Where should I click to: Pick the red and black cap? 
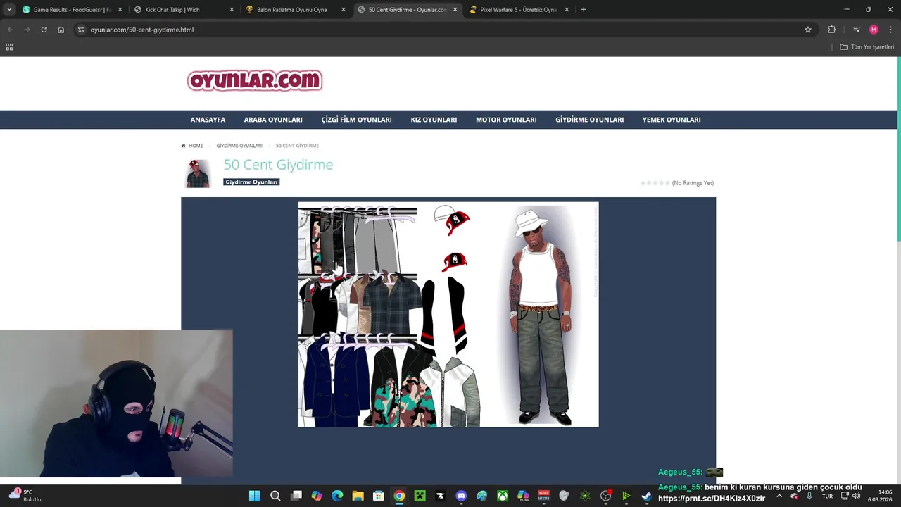coord(455,261)
